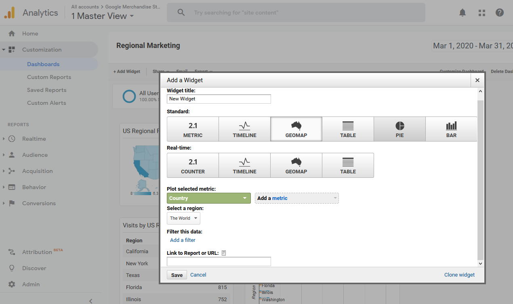513x304 pixels.
Task: Select the real-time Geomap widget
Action: click(x=296, y=165)
